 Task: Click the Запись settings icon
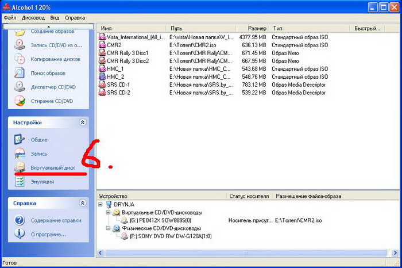coord(20,154)
